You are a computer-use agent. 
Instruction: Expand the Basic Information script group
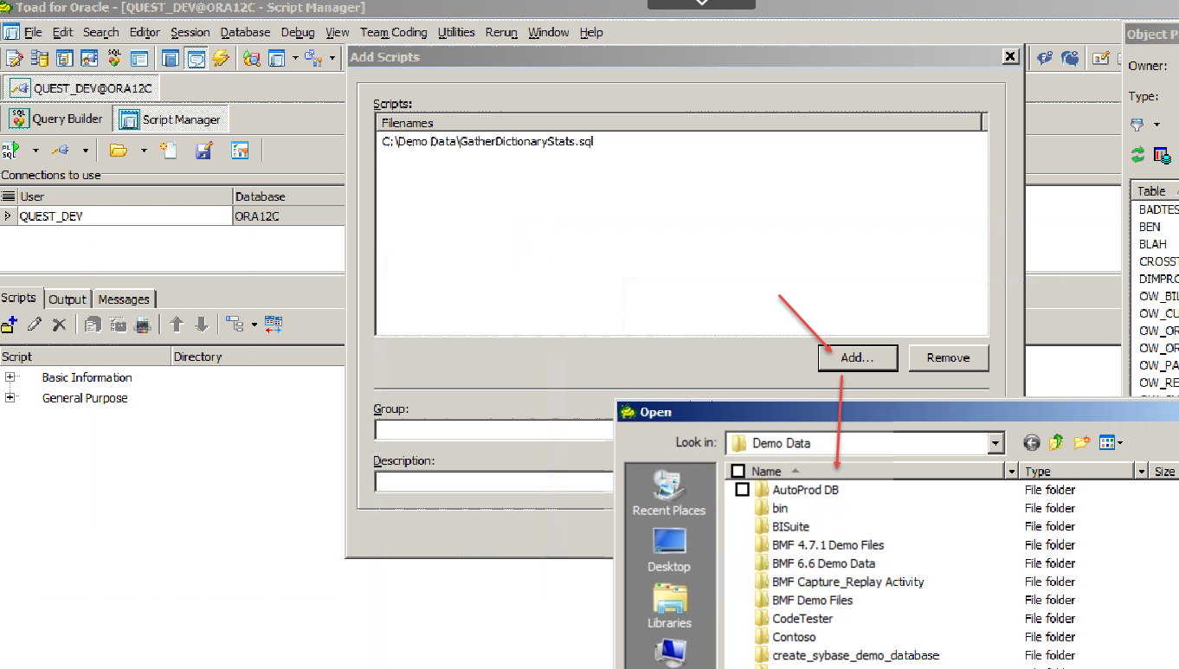[x=10, y=377]
